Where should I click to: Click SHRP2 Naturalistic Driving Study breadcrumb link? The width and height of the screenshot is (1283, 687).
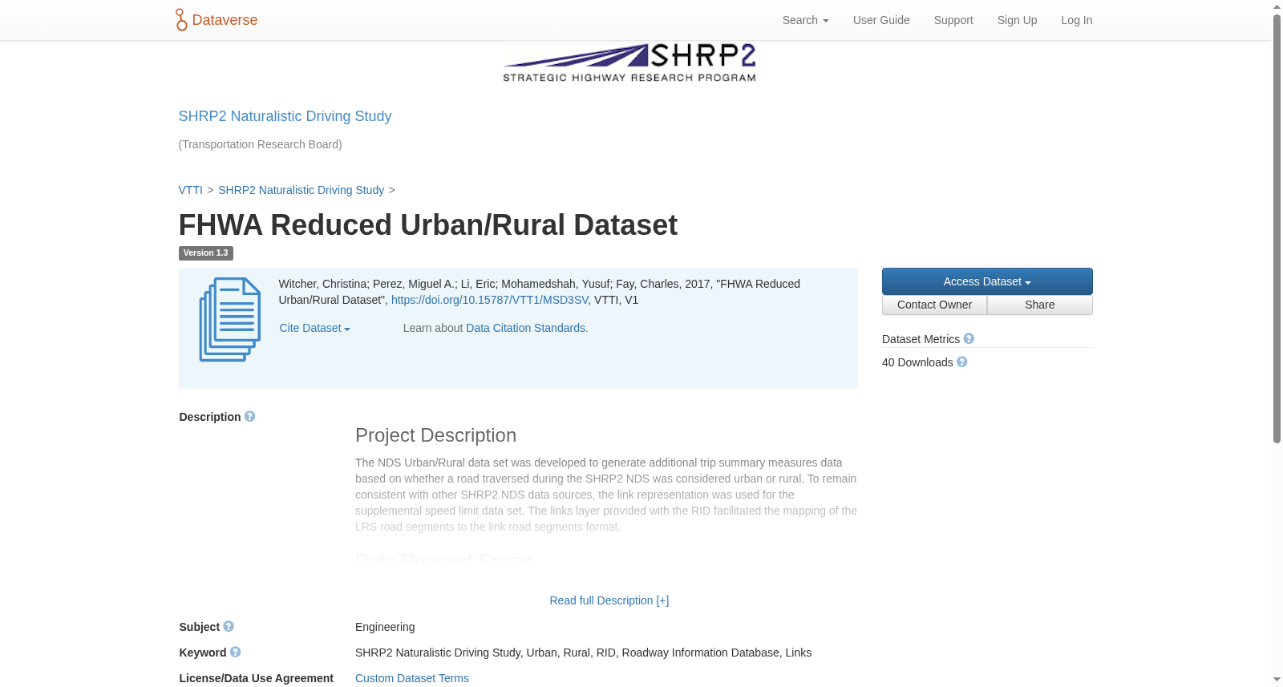click(301, 190)
